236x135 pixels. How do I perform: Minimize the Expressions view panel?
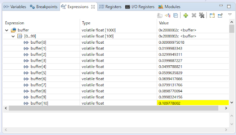[221, 6]
